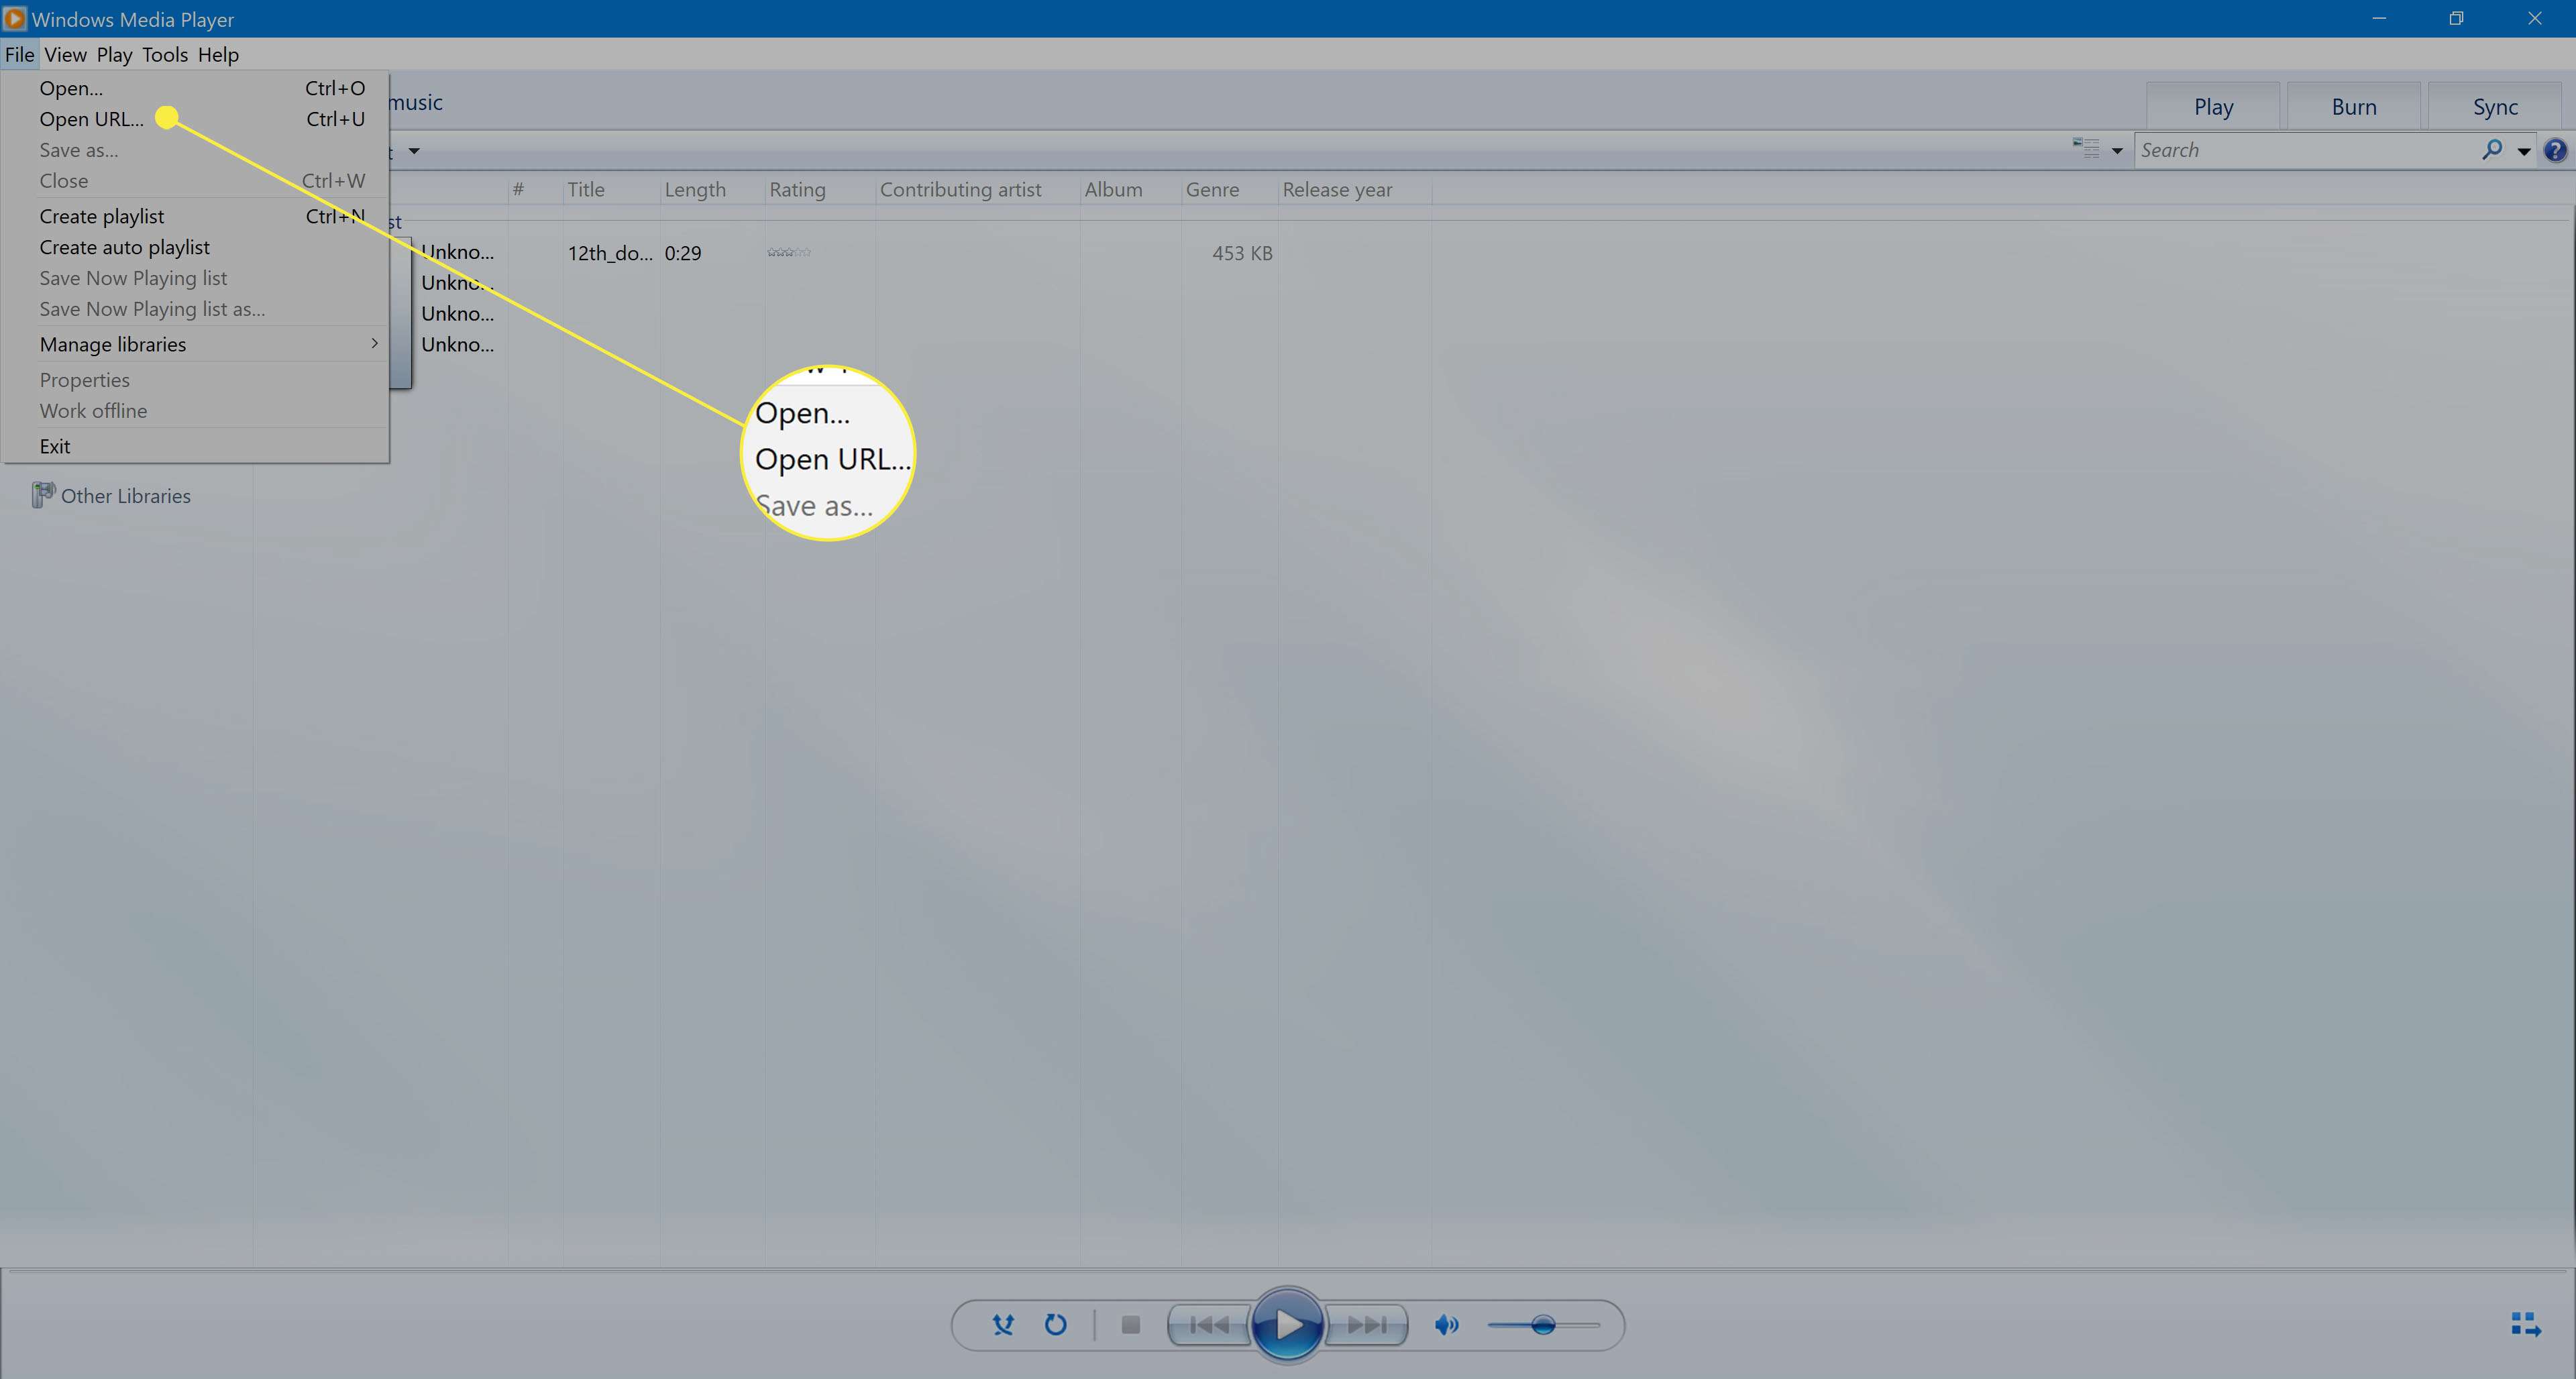Open the Sync tab
The image size is (2576, 1379).
coord(2495,107)
